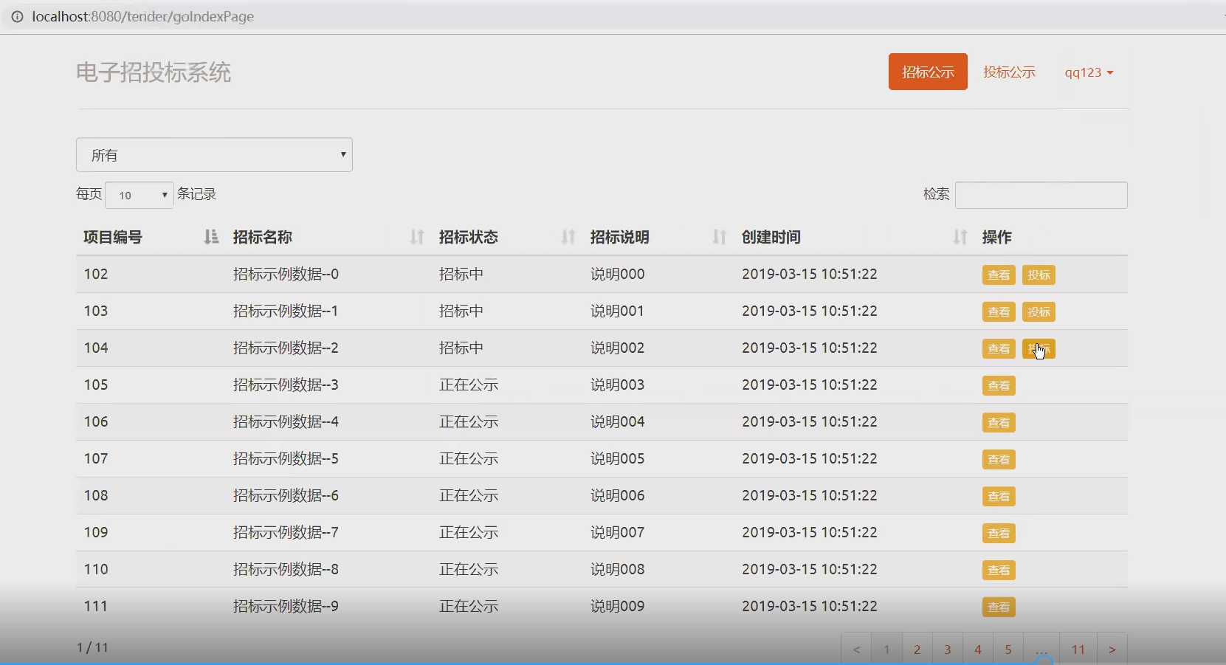
Task: Expand the records-per-page dropdown showing 10
Action: [x=140, y=195]
